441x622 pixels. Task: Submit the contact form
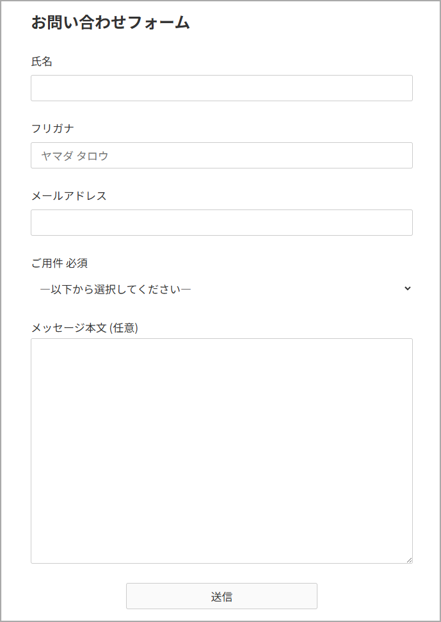tap(221, 596)
